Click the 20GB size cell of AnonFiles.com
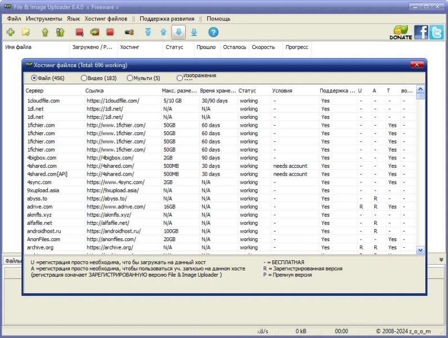Screen dimensions: 448x338 (169, 239)
